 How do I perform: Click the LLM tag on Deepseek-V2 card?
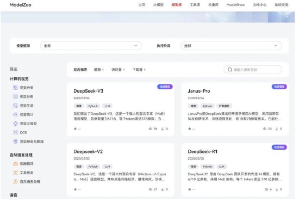click(x=107, y=167)
